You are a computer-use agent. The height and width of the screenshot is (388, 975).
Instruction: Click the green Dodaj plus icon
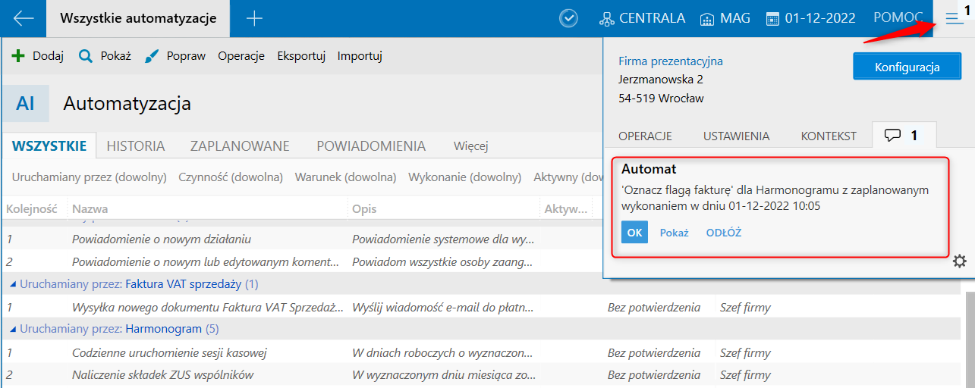[19, 56]
